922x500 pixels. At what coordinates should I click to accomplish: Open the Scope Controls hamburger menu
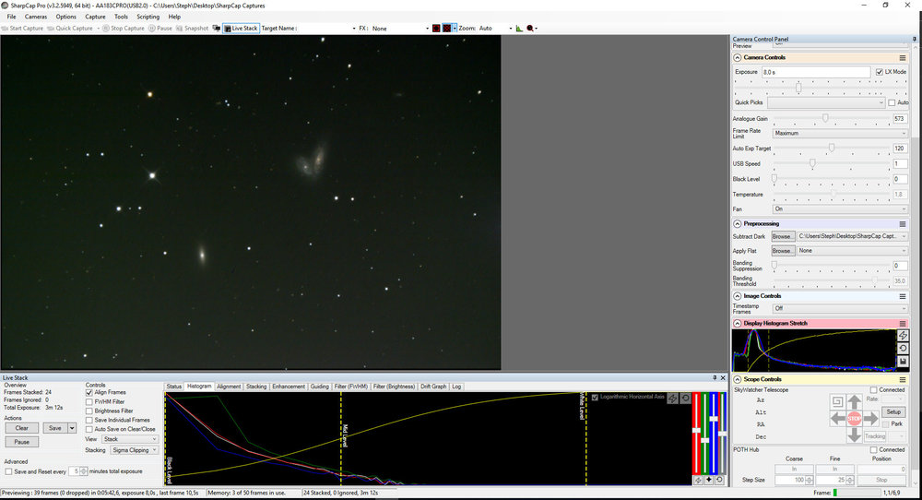[903, 380]
